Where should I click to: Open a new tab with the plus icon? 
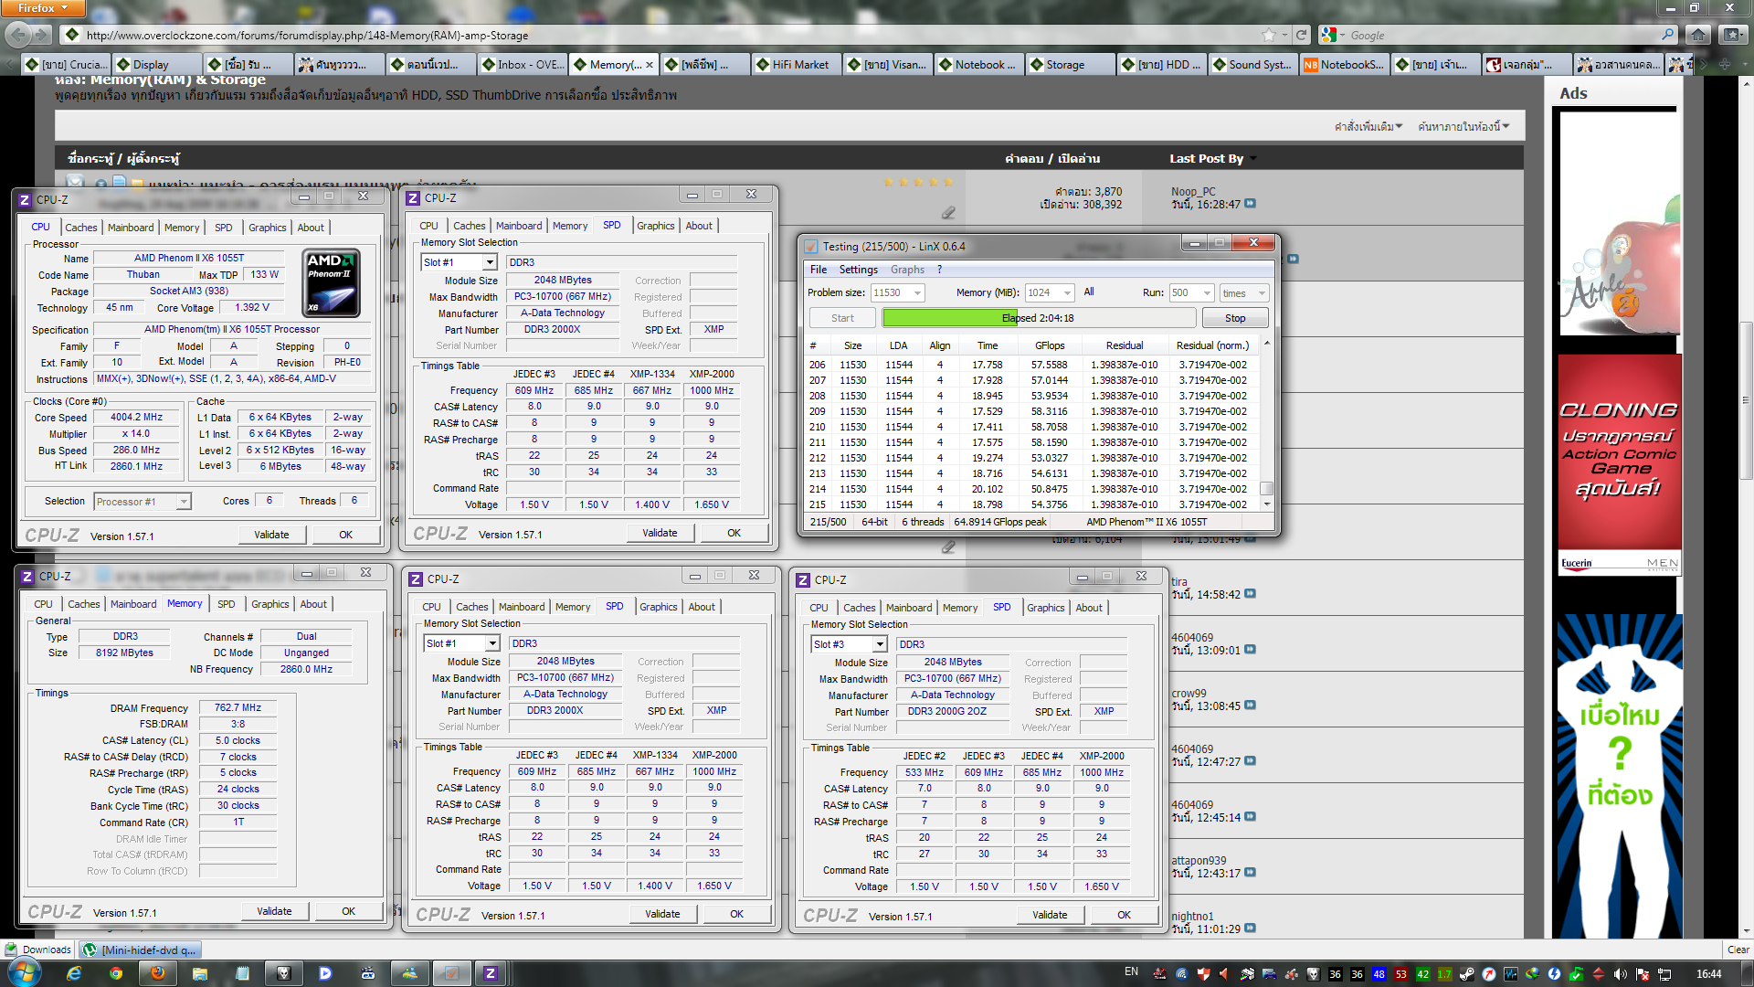point(1725,65)
